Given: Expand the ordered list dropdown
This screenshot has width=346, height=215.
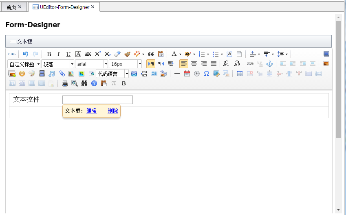Looking at the screenshot, I should coord(208,54).
